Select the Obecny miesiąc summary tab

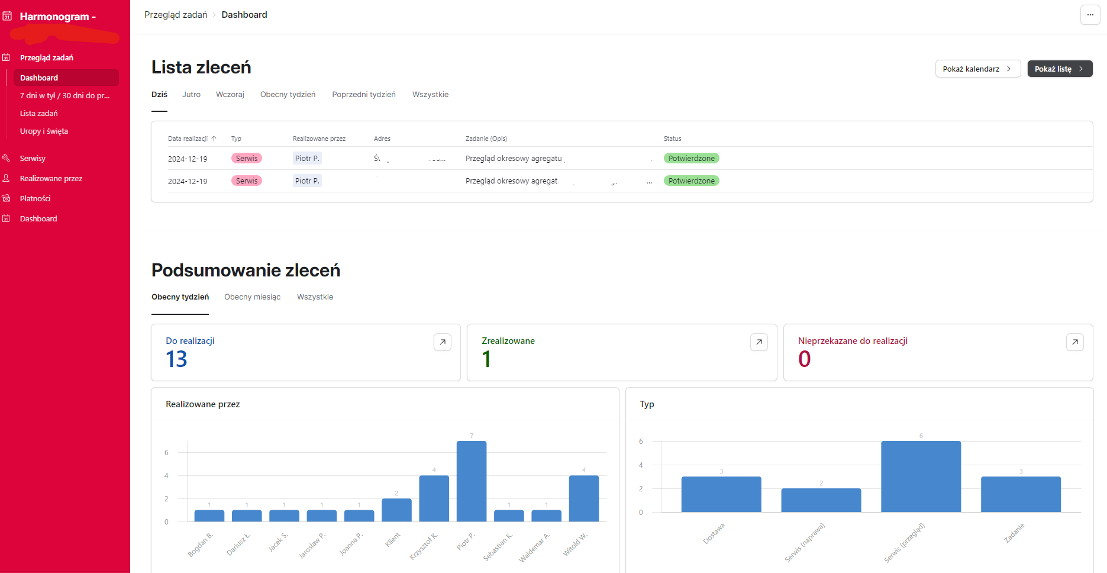pyautogui.click(x=252, y=297)
